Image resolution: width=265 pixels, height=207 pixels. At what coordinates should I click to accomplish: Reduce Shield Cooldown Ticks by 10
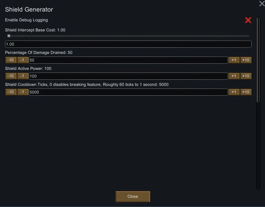[x=11, y=92]
